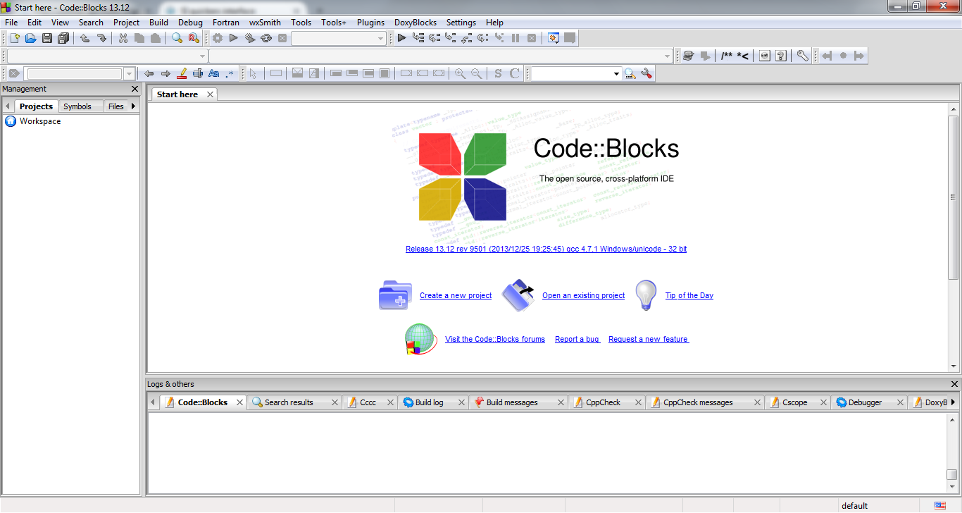
Task: Click the Open file folder icon
Action: point(30,38)
